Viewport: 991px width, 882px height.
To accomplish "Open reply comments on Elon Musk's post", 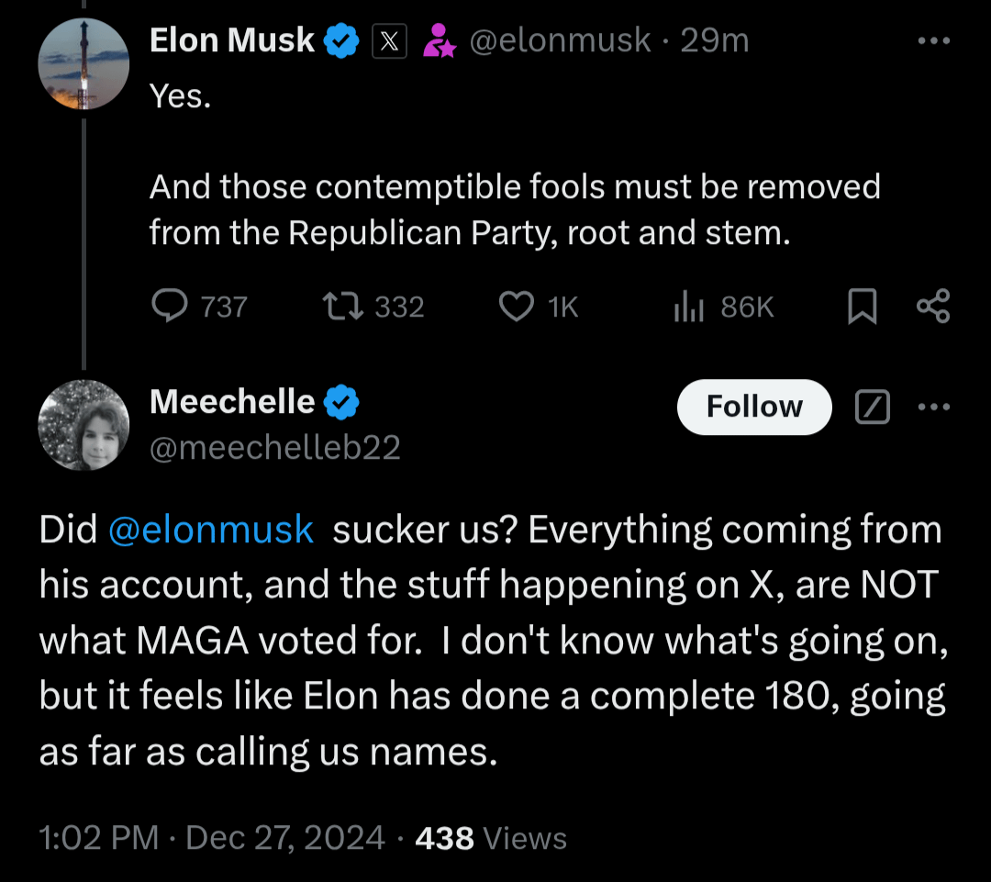I will pos(199,307).
